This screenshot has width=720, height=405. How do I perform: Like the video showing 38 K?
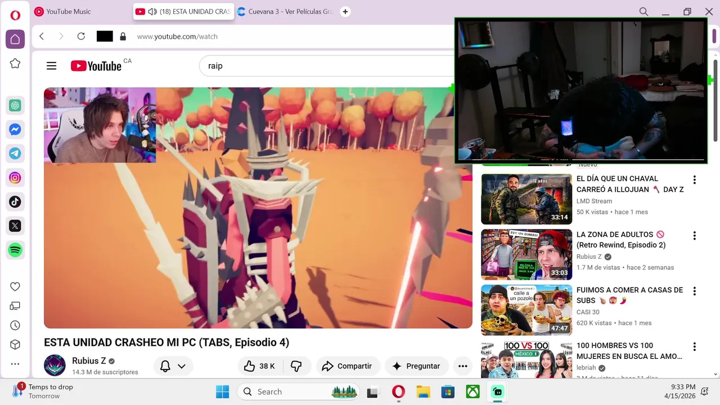260,366
